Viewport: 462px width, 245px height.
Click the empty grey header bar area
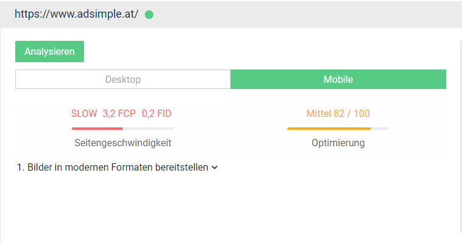pyautogui.click(x=304, y=14)
